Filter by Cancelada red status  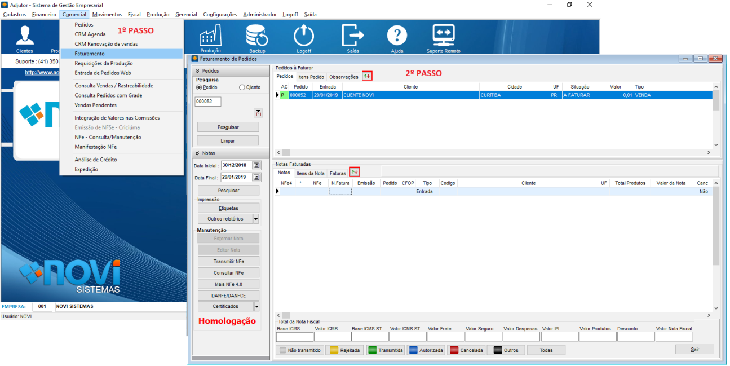coord(466,350)
